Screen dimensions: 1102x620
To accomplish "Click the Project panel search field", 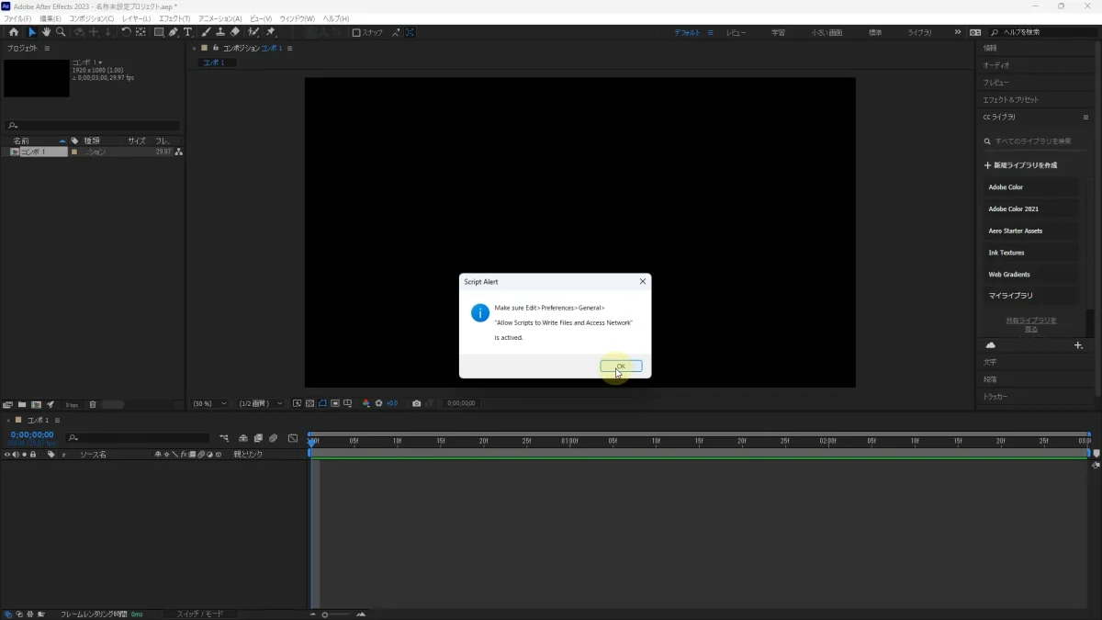I will pos(92,126).
